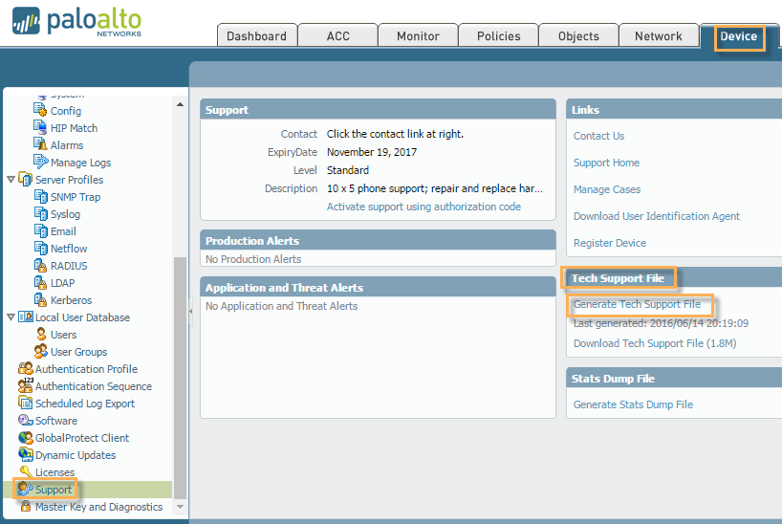The width and height of the screenshot is (782, 524).
Task: Click Generate Tech Support File
Action: pyautogui.click(x=637, y=304)
